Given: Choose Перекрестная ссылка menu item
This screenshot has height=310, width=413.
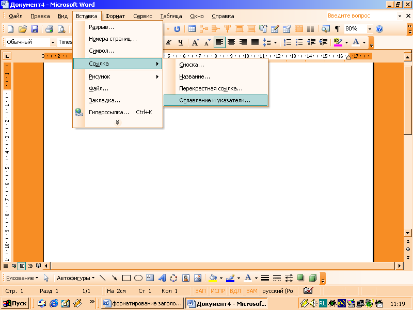Looking at the screenshot, I should [x=215, y=88].
